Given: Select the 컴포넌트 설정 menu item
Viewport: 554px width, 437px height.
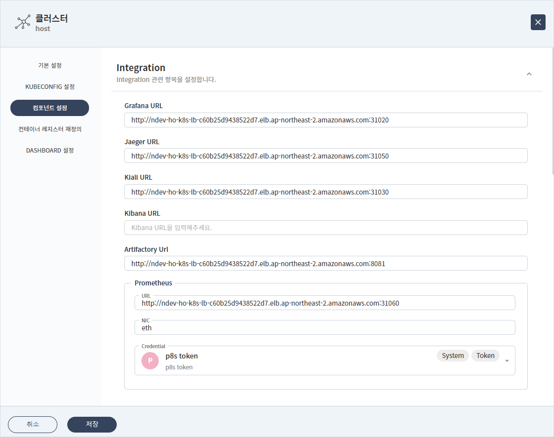Looking at the screenshot, I should click(50, 108).
